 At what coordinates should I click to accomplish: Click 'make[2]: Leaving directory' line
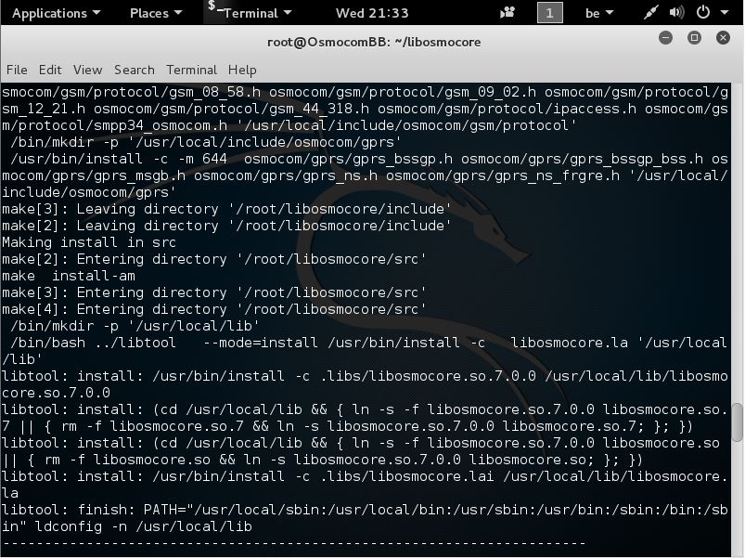pos(226,226)
